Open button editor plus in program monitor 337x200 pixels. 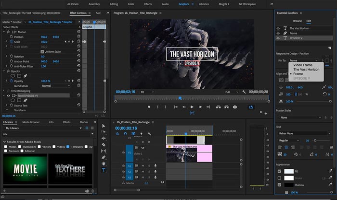(x=266, y=114)
